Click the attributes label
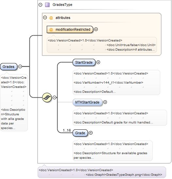This screenshot has height=179, width=172. point(63,18)
